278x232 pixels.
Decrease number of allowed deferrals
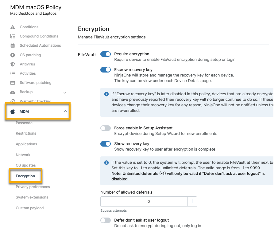coord(105,201)
